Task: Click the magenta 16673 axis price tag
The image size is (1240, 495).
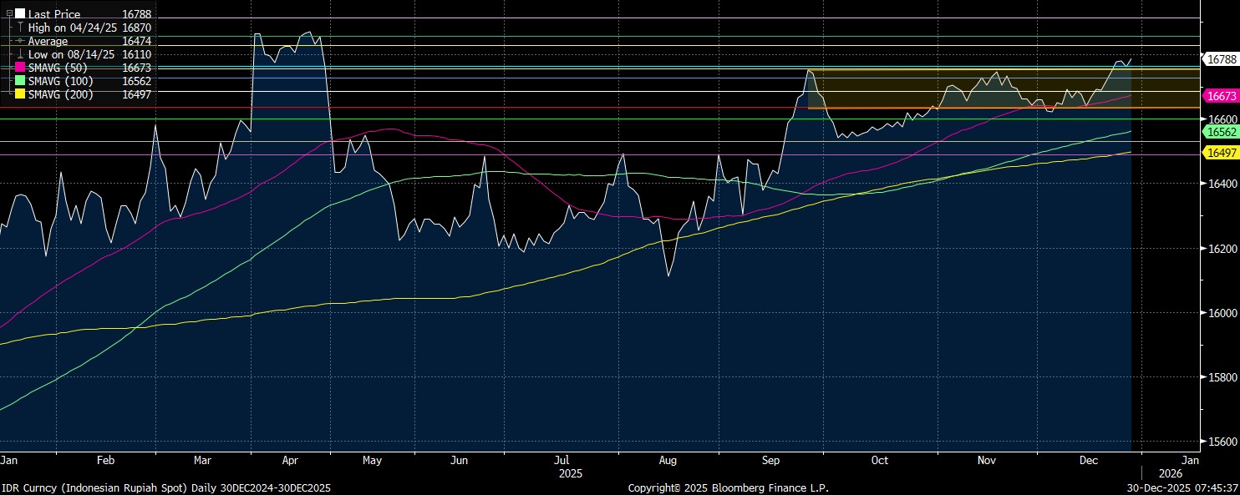Action: 1220,96
